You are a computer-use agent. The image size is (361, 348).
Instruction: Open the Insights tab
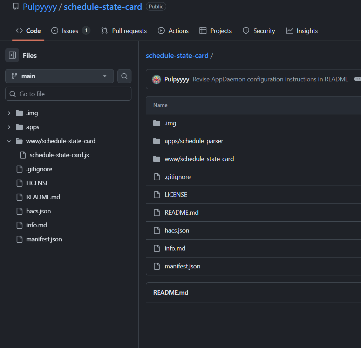click(302, 31)
